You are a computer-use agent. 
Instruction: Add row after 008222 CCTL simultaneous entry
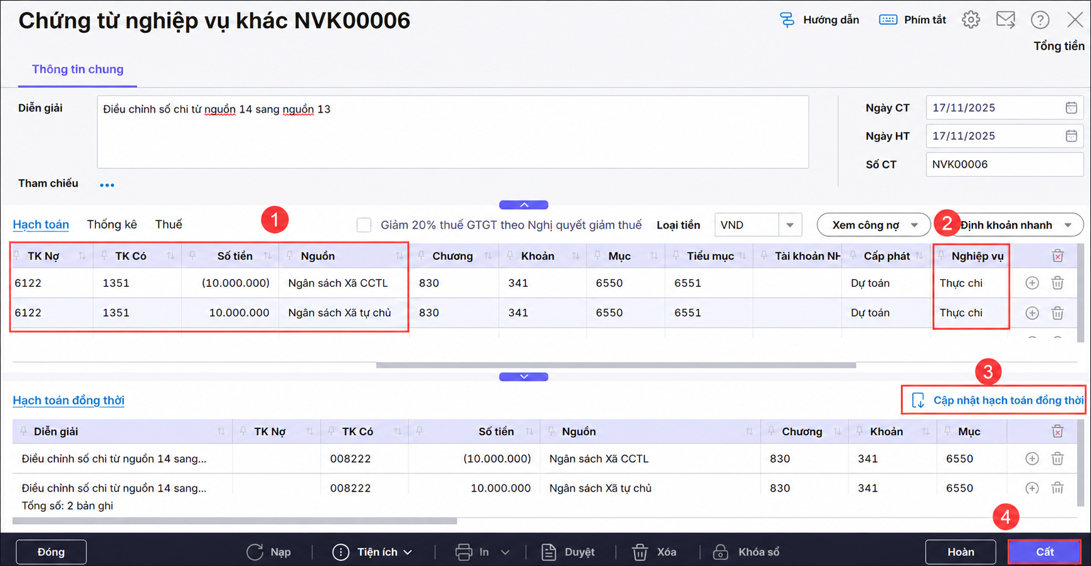[1032, 459]
